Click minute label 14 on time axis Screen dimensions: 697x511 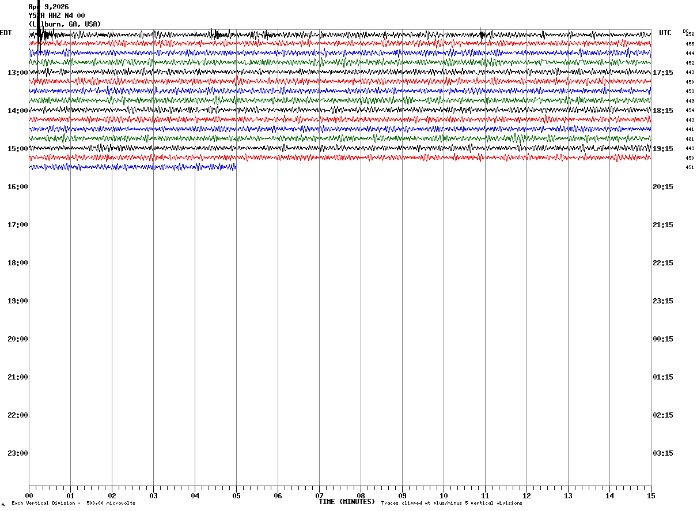609,496
